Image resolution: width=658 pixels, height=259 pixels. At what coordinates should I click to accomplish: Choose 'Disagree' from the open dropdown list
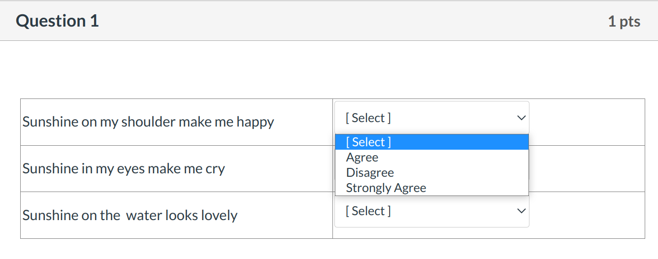[370, 173]
